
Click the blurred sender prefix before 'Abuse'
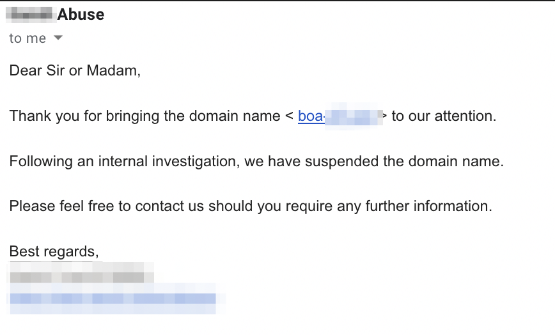tap(31, 15)
